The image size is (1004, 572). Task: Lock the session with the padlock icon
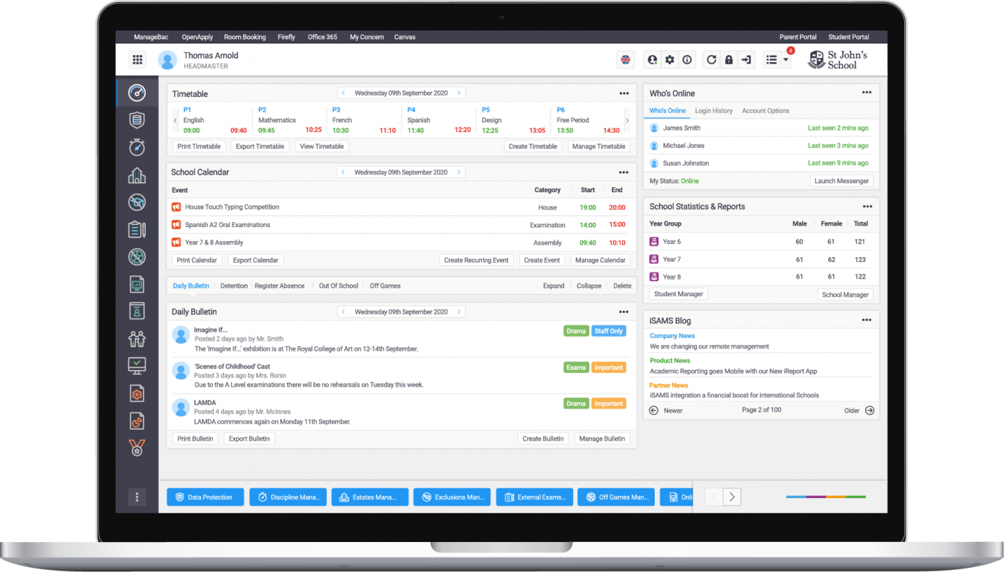click(729, 60)
